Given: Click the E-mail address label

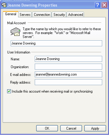Looking at the screenshot, I should tap(20, 75).
